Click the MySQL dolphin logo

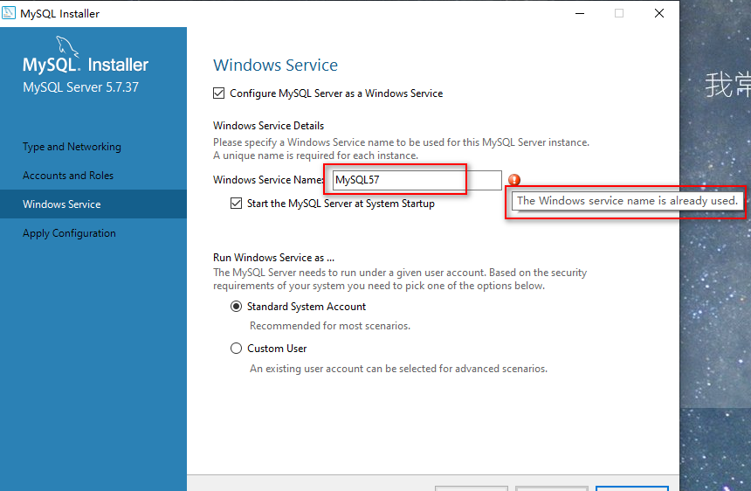[66, 46]
